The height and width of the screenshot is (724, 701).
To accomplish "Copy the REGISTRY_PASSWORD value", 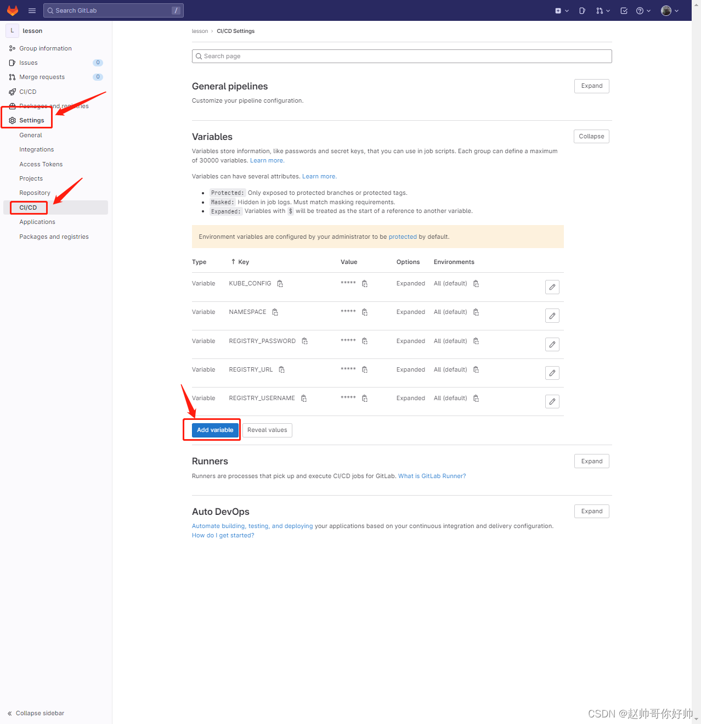I will [x=365, y=341].
